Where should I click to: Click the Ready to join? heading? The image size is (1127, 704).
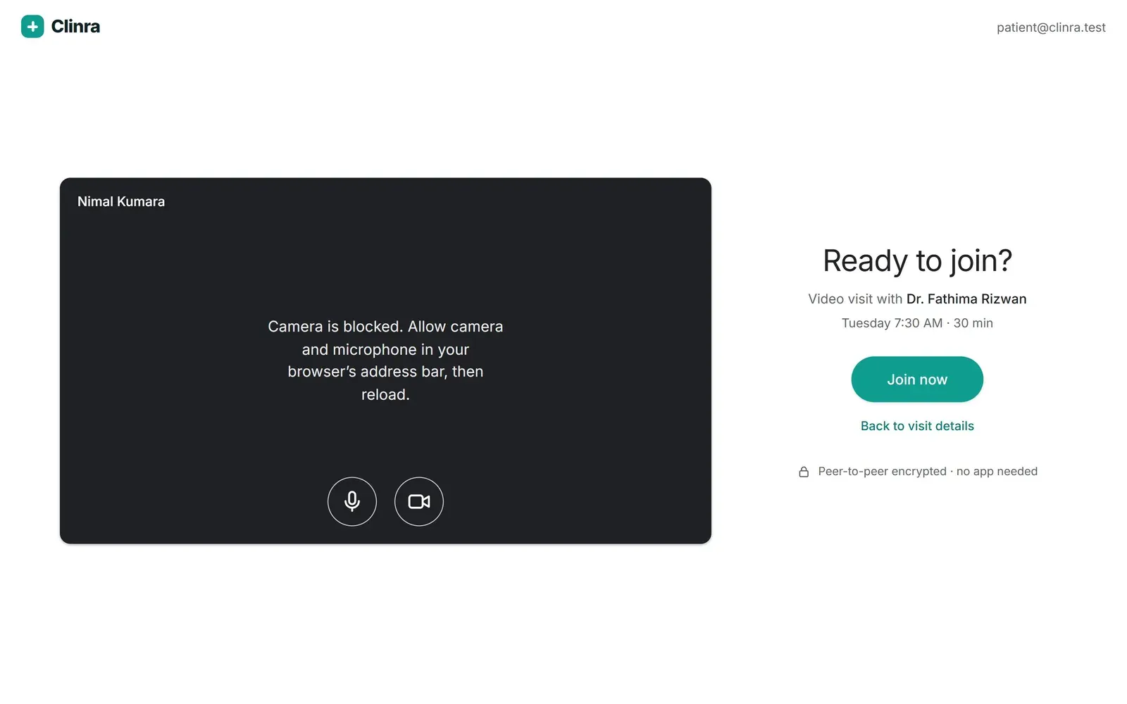(x=917, y=261)
